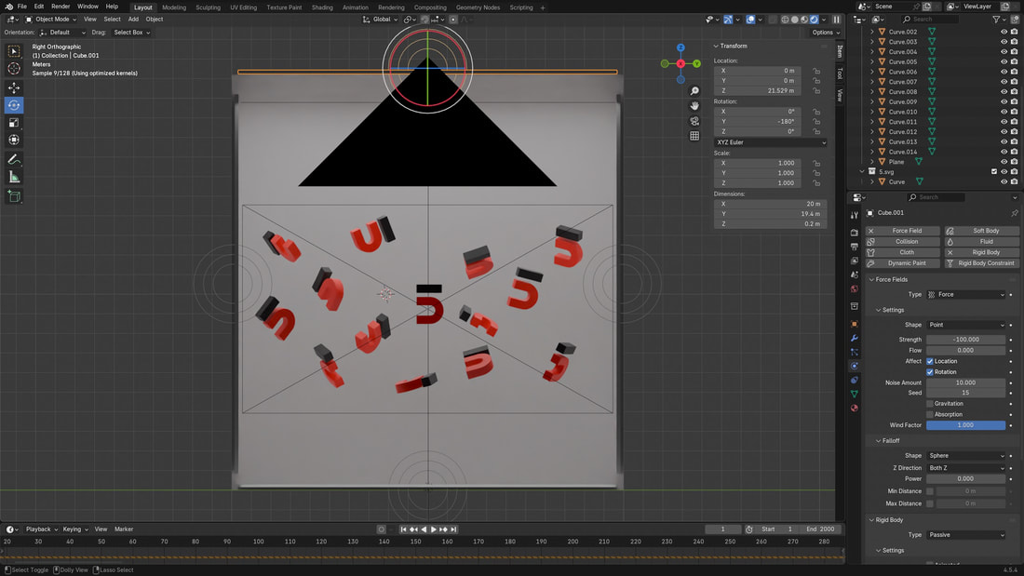
Task: Adjust the Wind Factor slider
Action: pos(965,425)
